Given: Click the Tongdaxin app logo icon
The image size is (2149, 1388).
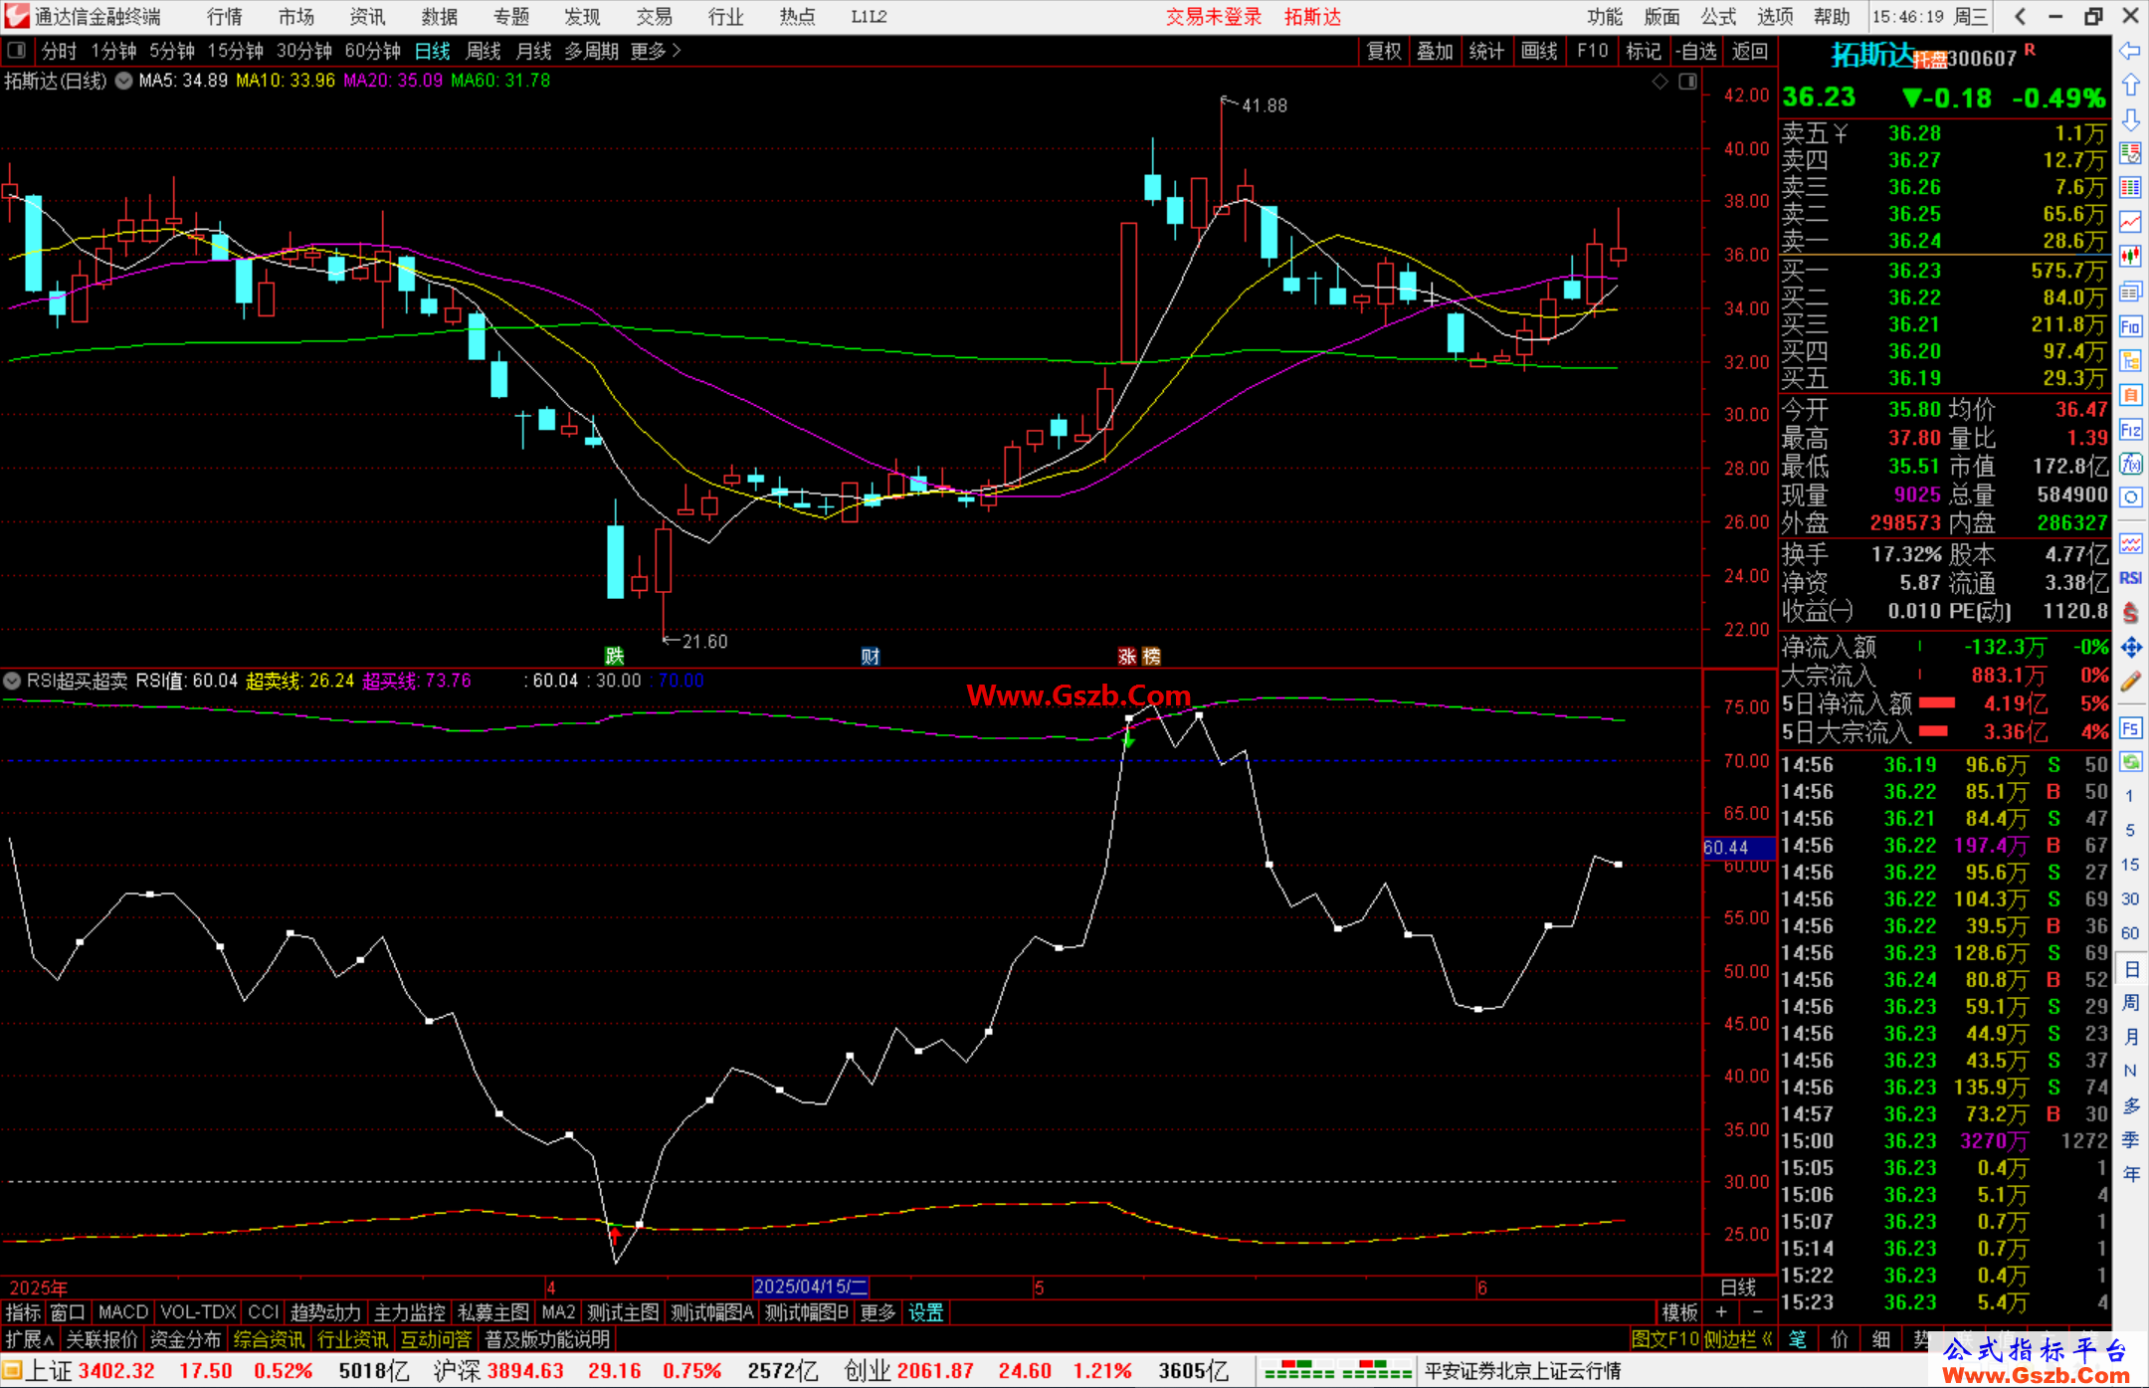Looking at the screenshot, I should coord(15,16).
